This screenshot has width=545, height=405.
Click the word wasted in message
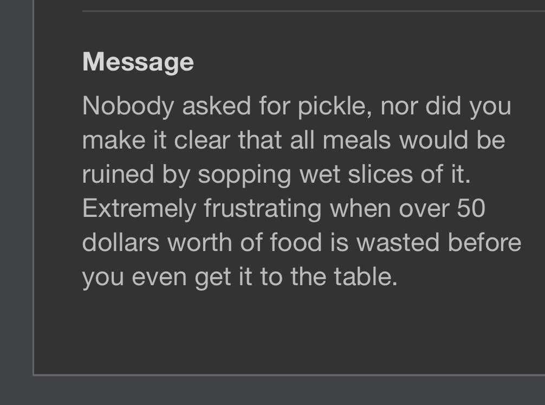pos(398,242)
